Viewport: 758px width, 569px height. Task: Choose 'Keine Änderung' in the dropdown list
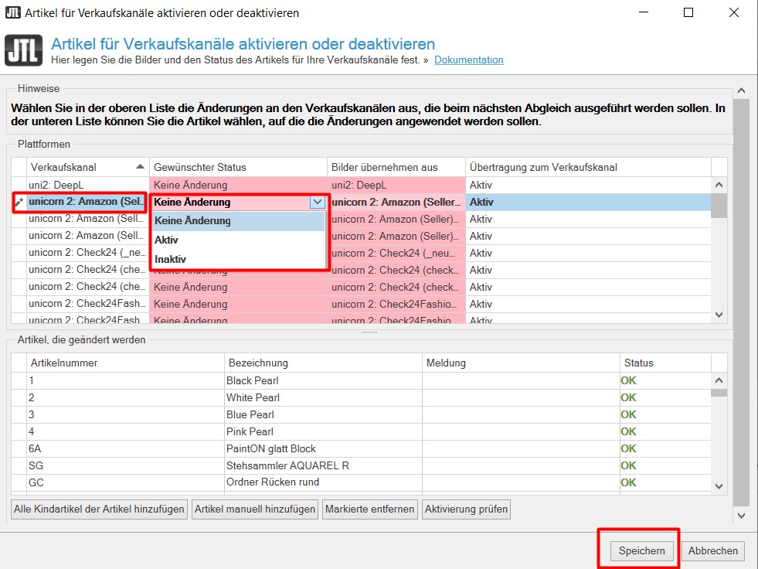pyautogui.click(x=239, y=220)
